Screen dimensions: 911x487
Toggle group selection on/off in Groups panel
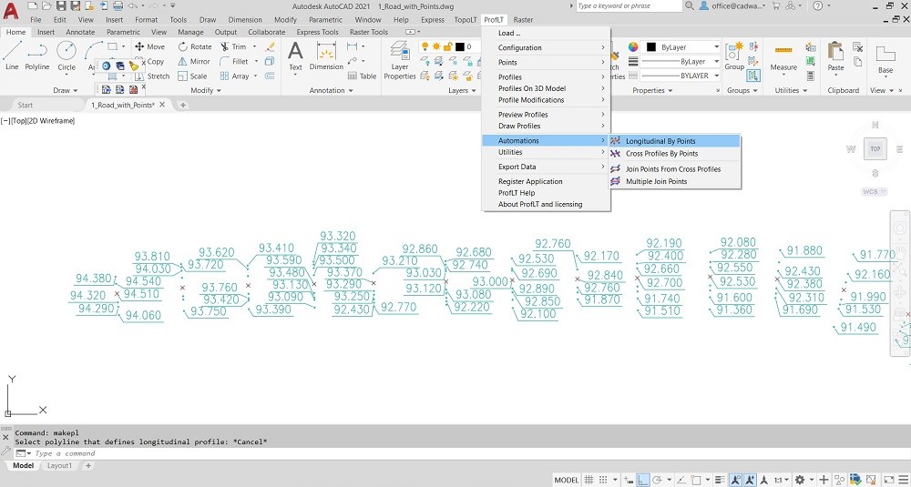tap(753, 76)
